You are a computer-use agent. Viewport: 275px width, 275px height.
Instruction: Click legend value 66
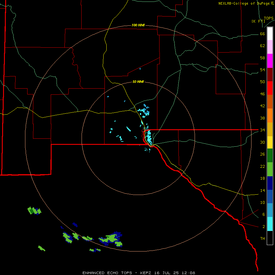coord(262,34)
